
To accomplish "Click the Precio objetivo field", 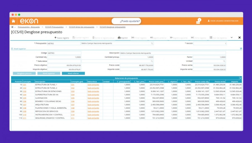I will (x=64, y=65).
